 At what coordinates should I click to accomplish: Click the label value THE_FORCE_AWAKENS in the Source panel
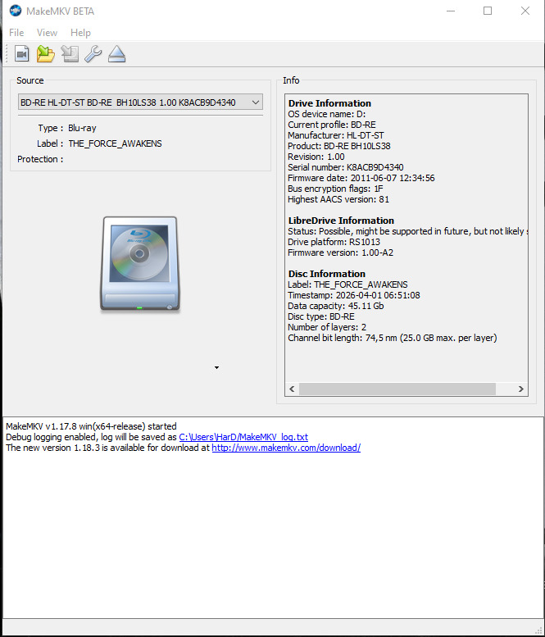(x=115, y=143)
